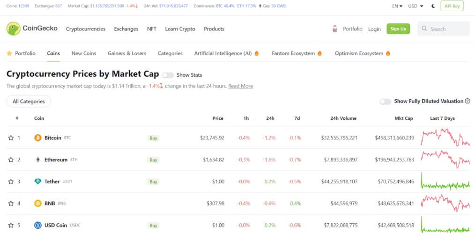This screenshot has width=475, height=233.
Task: Favorite Bitcoin with the star icon
Action: 11,138
